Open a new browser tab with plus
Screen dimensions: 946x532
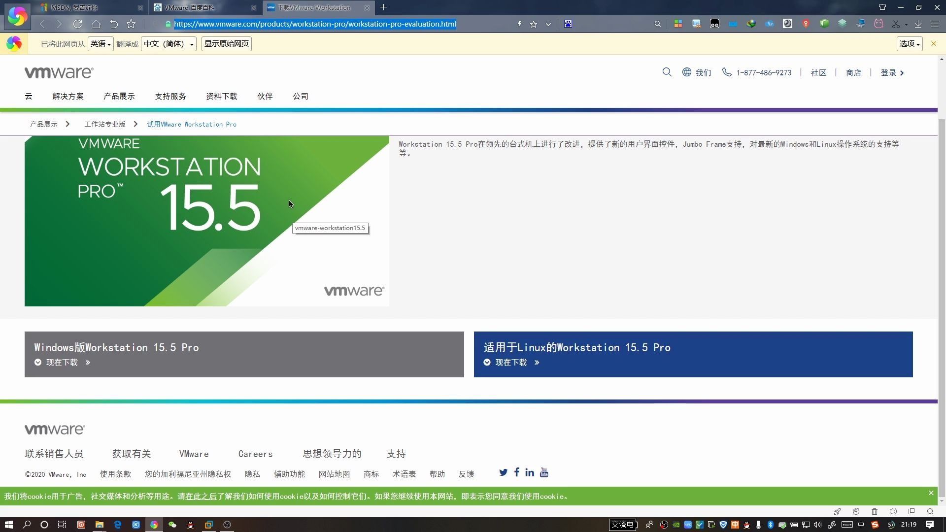click(383, 7)
